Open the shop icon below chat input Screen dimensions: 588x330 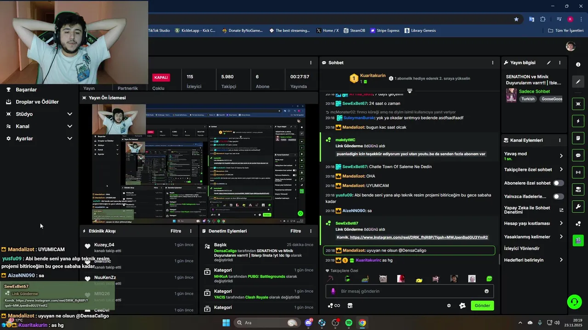click(x=350, y=306)
